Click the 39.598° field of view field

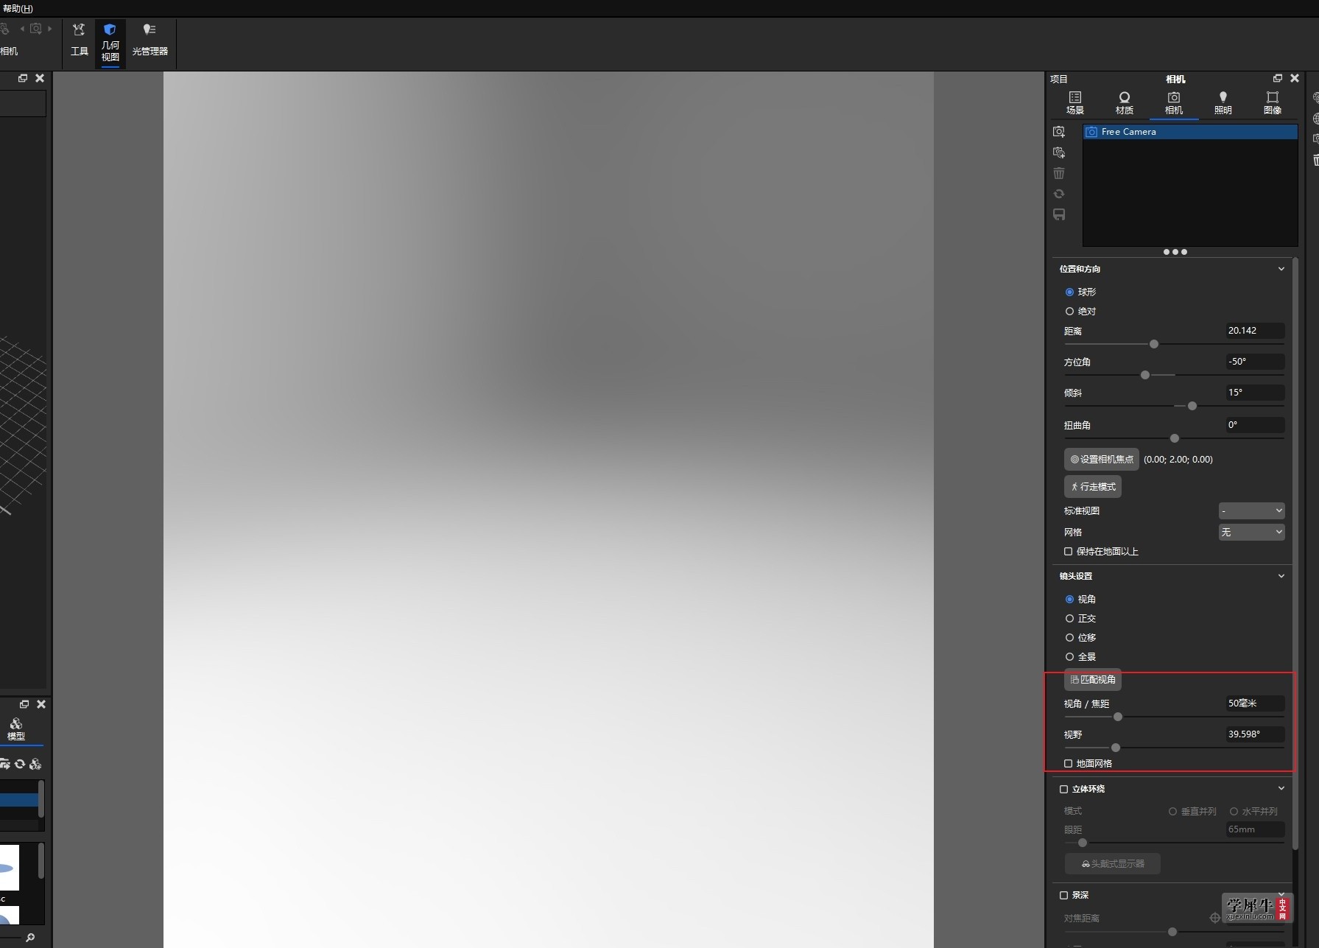click(1255, 734)
